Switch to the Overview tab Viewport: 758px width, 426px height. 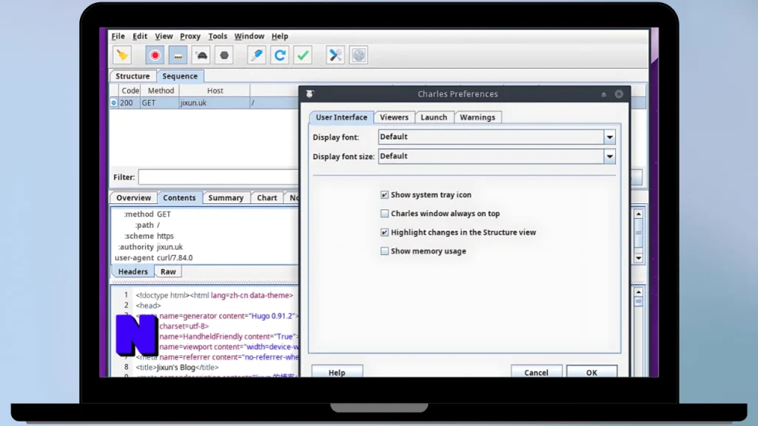click(133, 198)
